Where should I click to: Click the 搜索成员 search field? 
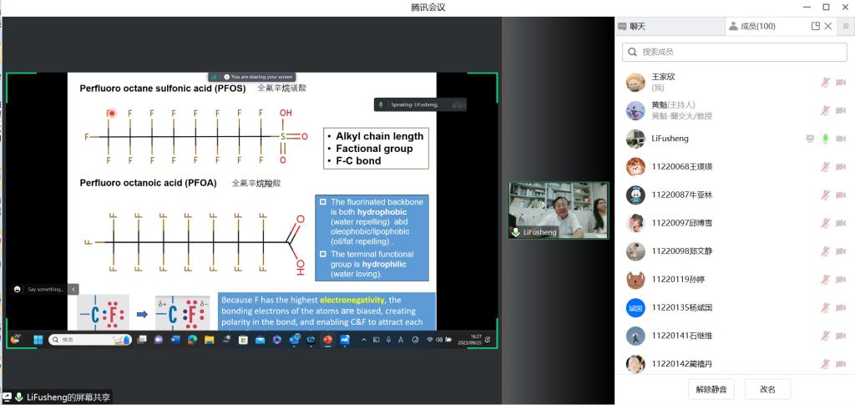[734, 53]
